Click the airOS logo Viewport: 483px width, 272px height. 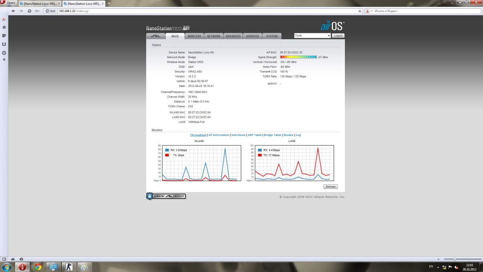click(332, 26)
